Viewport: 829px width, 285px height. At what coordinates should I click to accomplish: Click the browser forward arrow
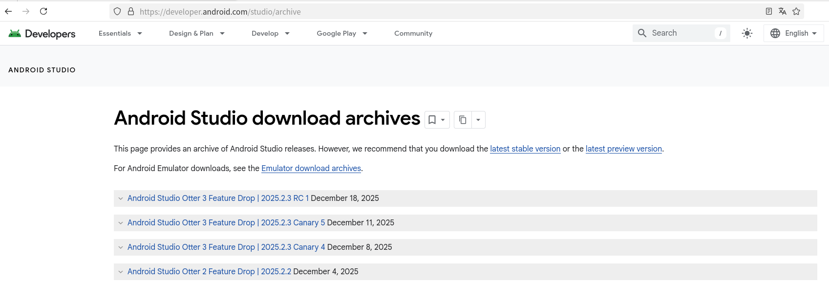pos(26,11)
